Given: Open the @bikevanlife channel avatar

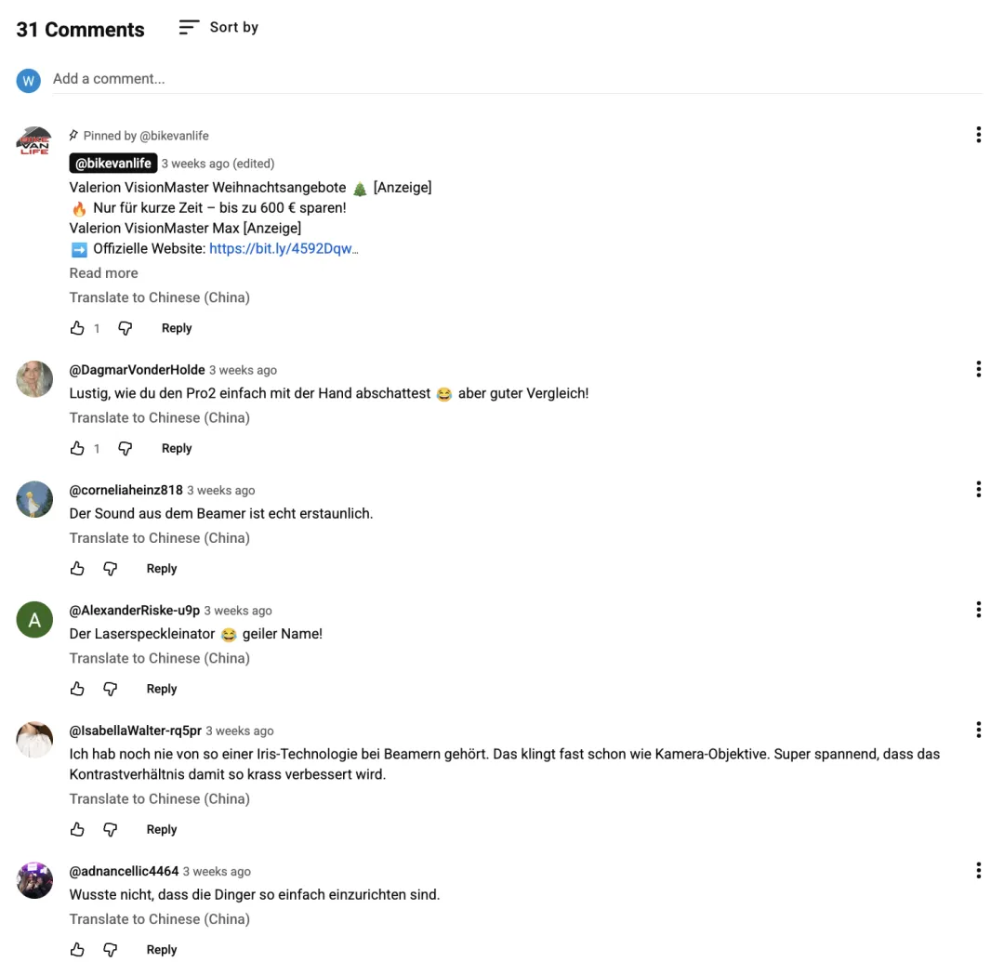Looking at the screenshot, I should click(x=34, y=141).
